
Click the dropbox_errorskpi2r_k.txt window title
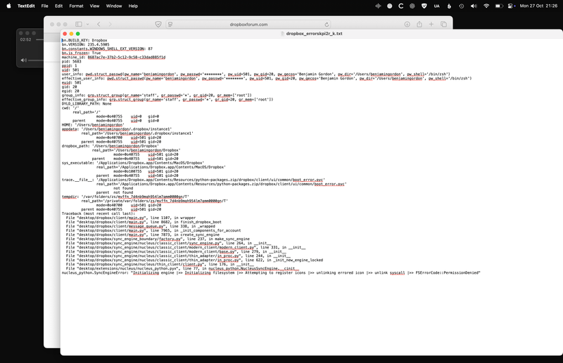(x=314, y=34)
